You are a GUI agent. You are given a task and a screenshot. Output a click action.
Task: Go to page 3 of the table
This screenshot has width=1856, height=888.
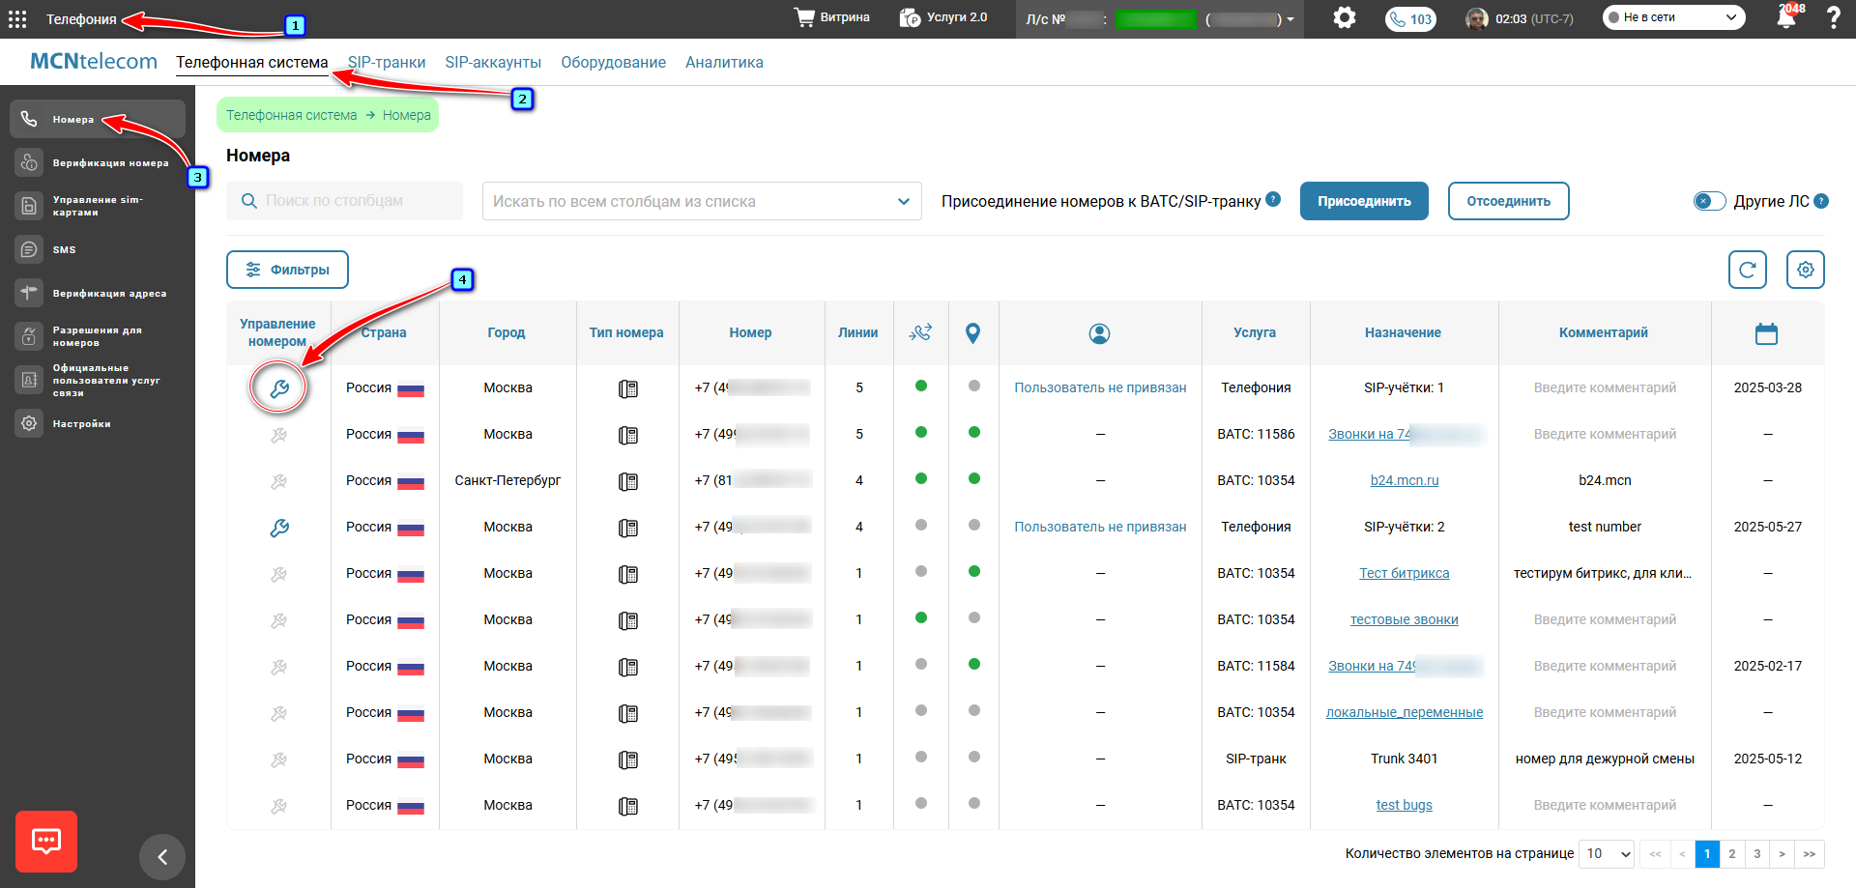[x=1756, y=854]
